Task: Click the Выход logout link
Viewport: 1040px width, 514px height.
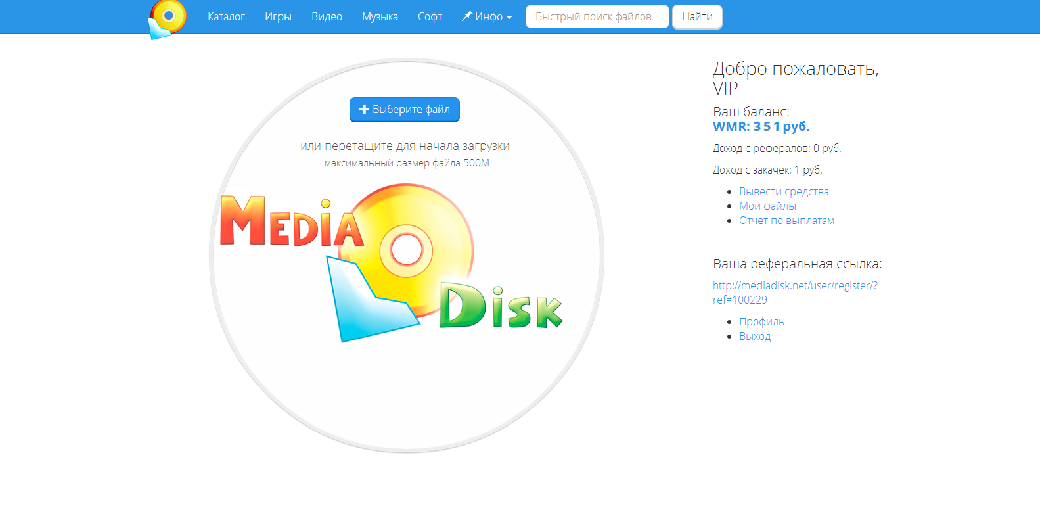Action: pyautogui.click(x=755, y=336)
